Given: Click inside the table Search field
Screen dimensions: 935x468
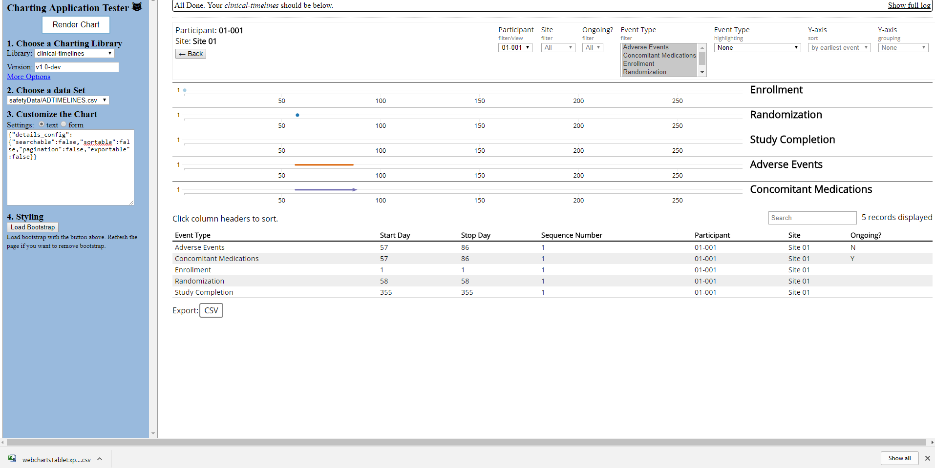Looking at the screenshot, I should (812, 218).
